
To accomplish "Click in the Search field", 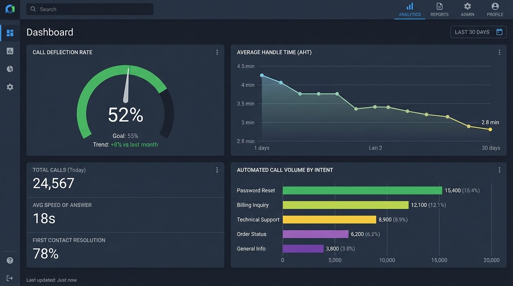I will pos(90,9).
